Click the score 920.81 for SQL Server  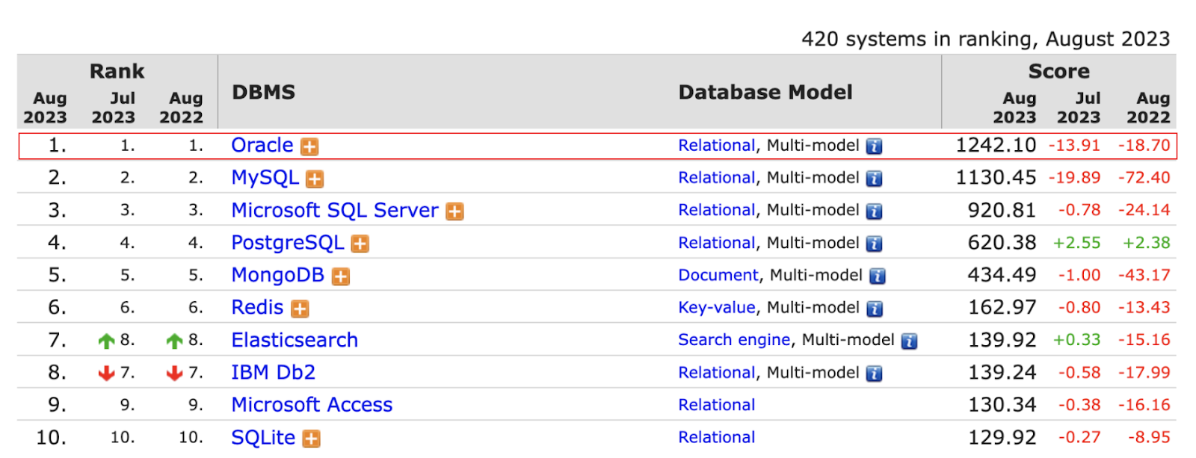coord(1002,210)
